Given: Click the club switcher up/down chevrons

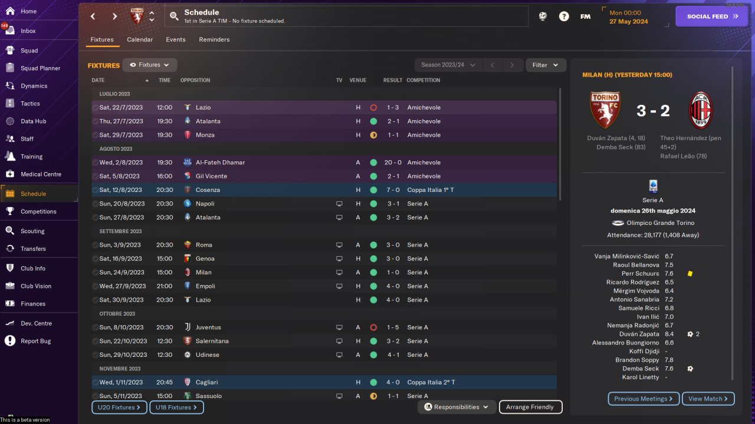Looking at the screenshot, I should 152,16.
